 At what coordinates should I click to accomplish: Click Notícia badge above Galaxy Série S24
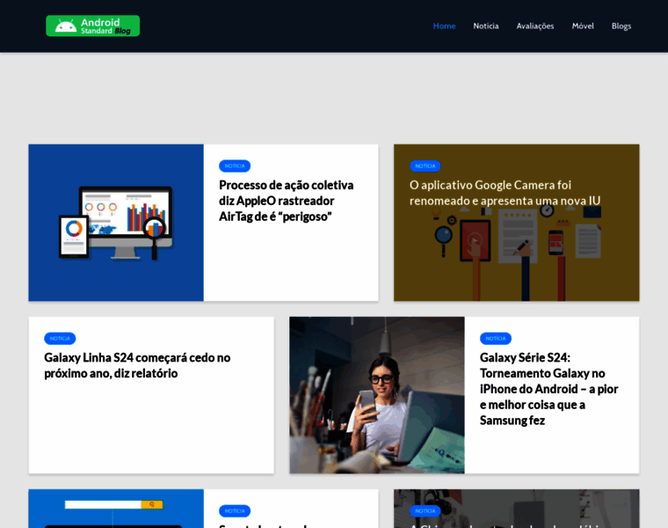[496, 338]
